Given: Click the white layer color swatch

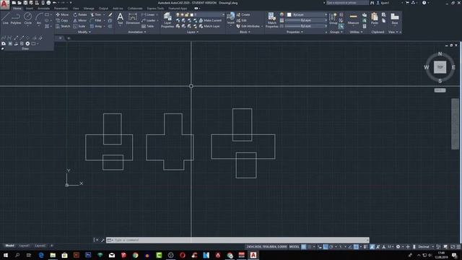Looking at the screenshot, I should pos(192,14).
